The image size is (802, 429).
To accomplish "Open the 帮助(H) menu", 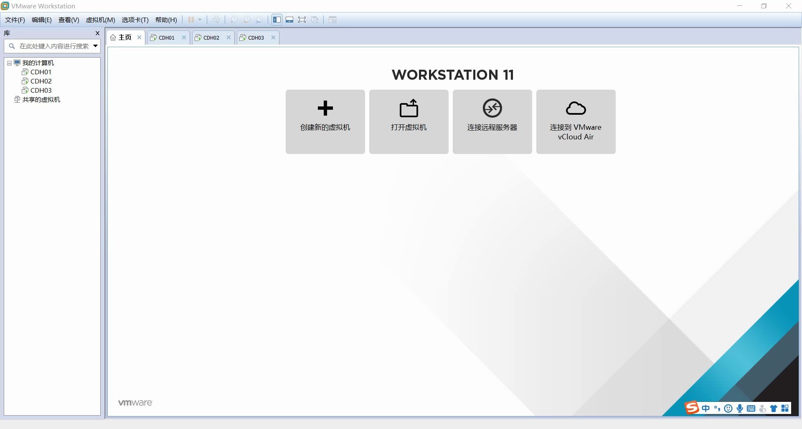I will pos(166,20).
